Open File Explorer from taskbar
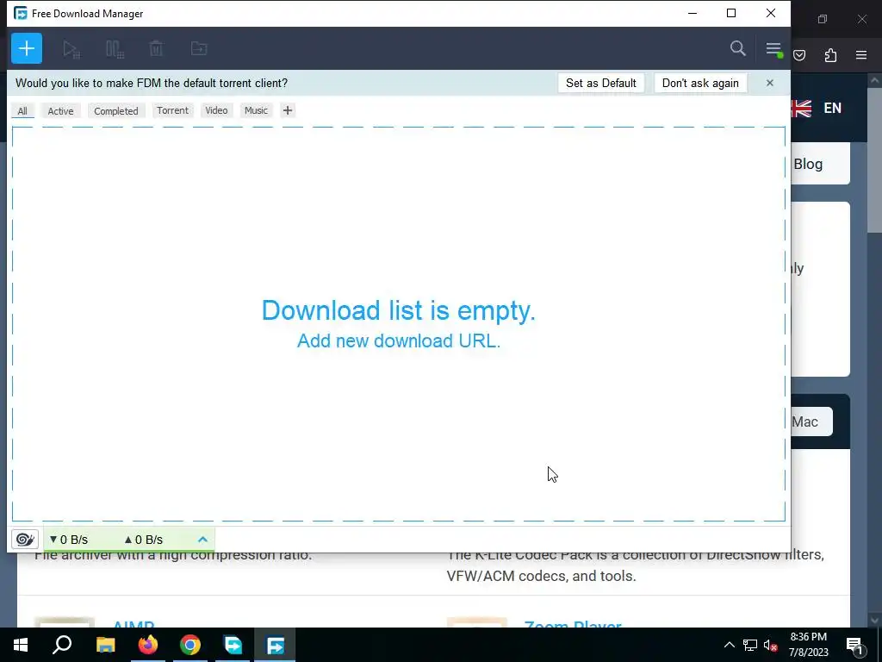 coord(106,645)
